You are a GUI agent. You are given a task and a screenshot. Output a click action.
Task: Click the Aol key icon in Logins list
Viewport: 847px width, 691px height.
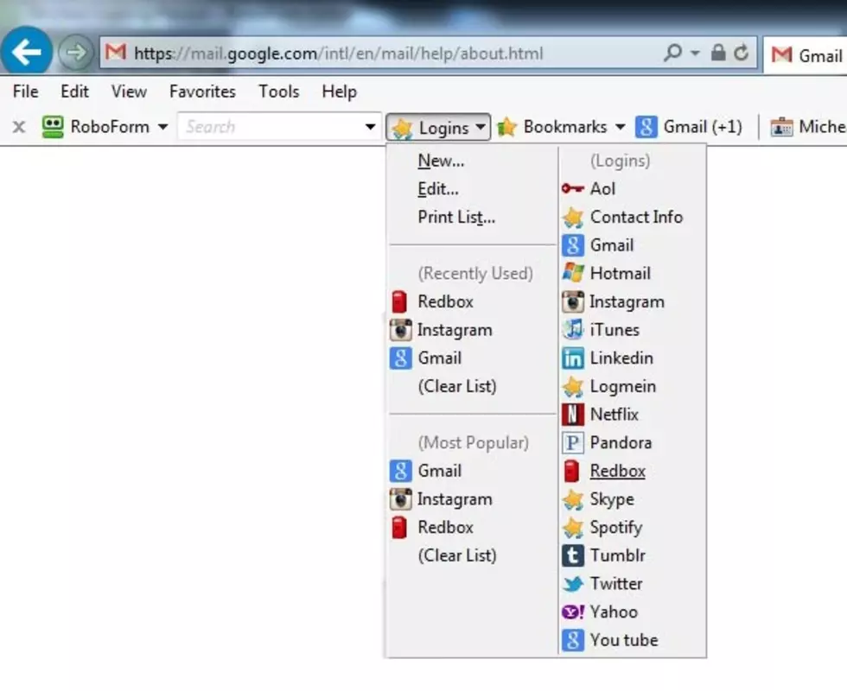coord(572,188)
